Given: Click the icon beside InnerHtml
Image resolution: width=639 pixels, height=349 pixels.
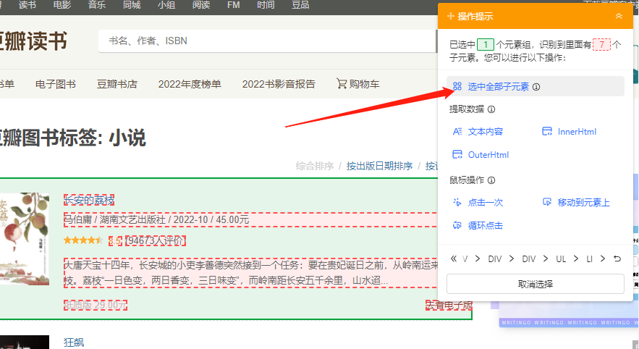Looking at the screenshot, I should (x=547, y=131).
